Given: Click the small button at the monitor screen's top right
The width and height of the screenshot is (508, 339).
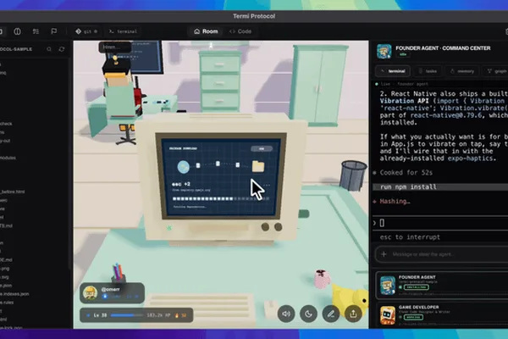Looking at the screenshot, I should coord(262,148).
